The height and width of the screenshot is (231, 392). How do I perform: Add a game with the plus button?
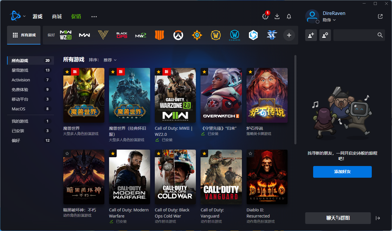289,35
